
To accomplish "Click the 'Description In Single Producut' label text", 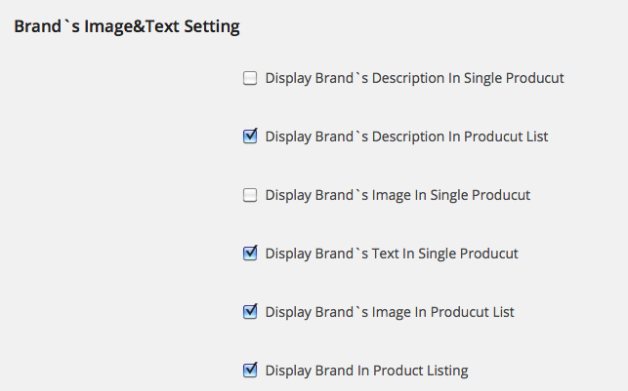I will [x=414, y=78].
